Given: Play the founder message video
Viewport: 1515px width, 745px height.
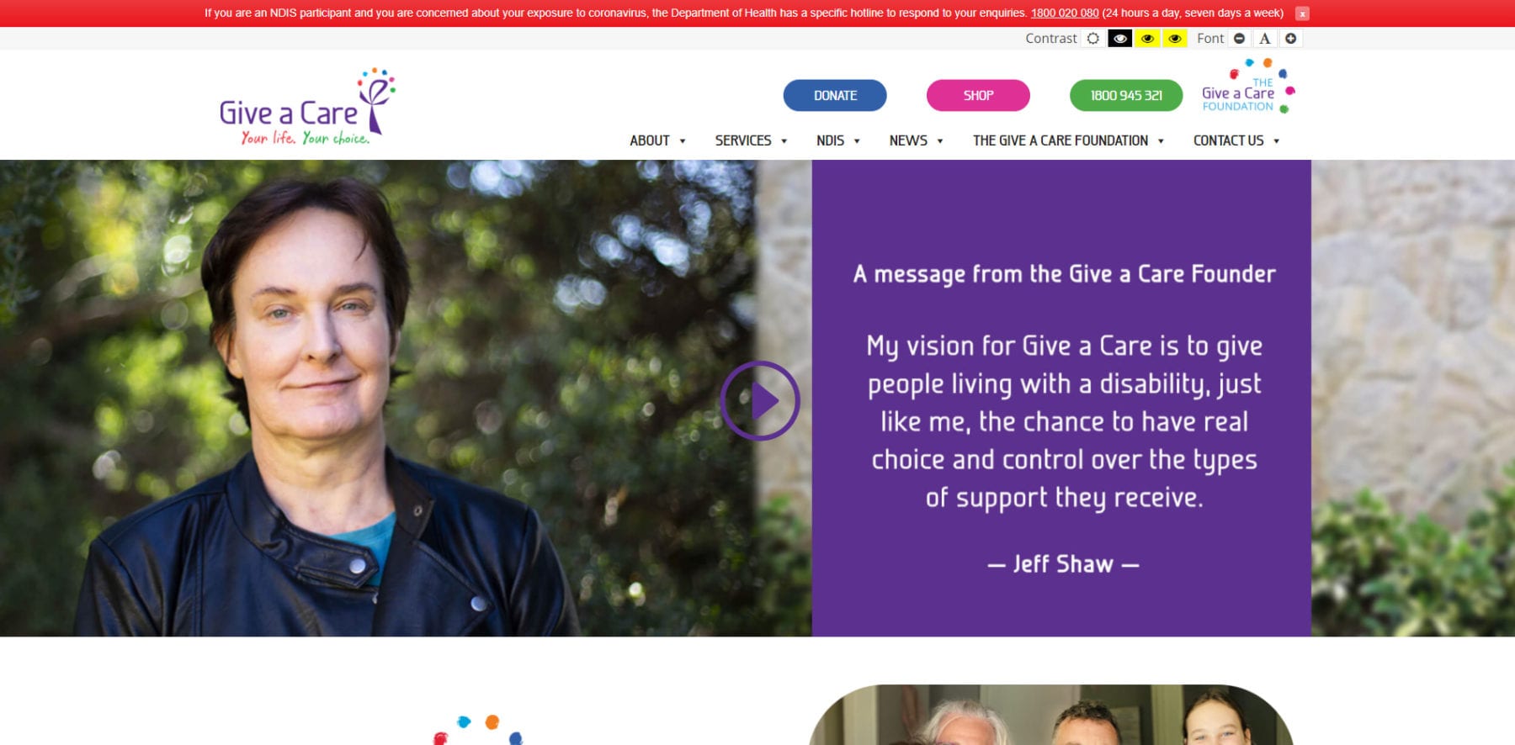Looking at the screenshot, I should [760, 401].
